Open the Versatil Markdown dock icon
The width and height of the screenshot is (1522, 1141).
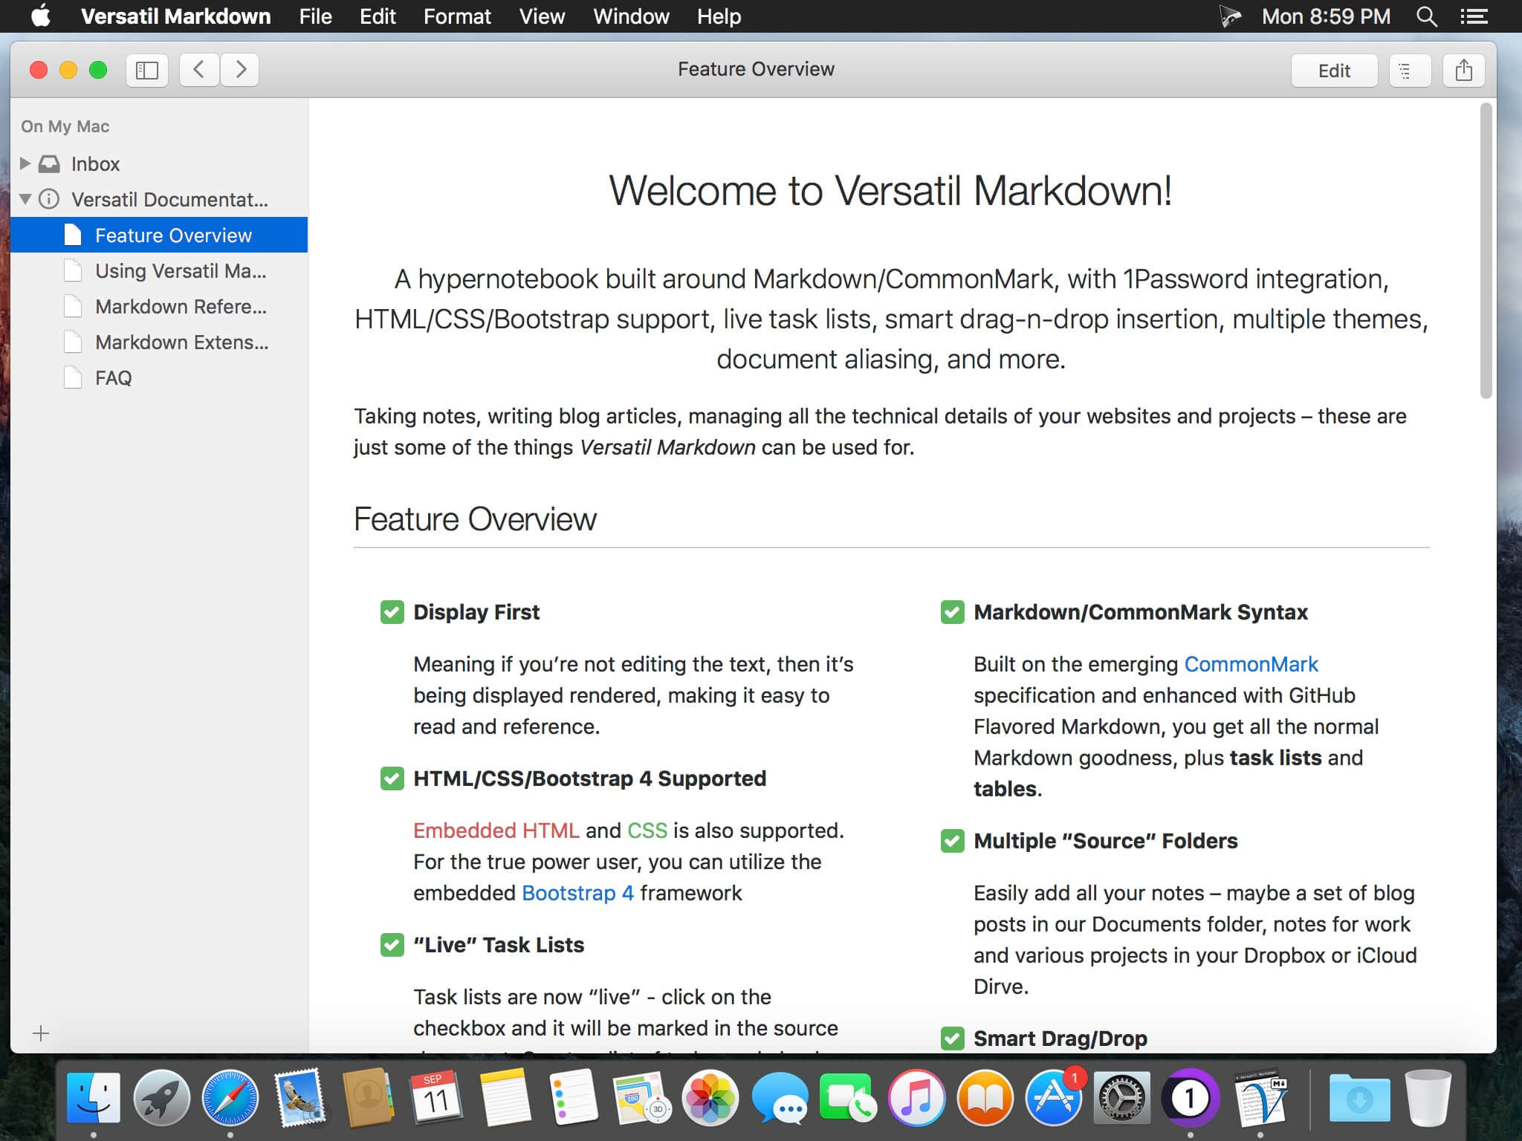1260,1097
